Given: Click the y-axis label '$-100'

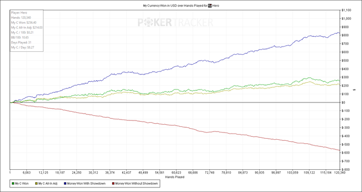Looking at the screenshot, I should point(345,111).
